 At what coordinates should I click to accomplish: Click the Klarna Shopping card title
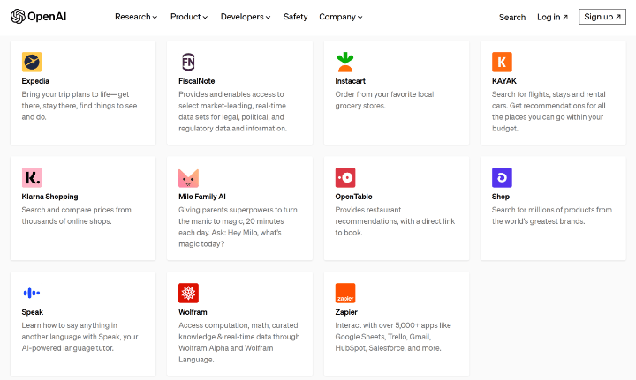[49, 197]
